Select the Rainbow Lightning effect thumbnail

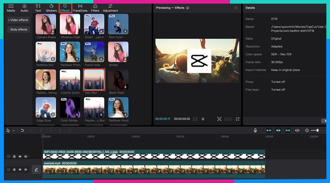click(x=46, y=80)
